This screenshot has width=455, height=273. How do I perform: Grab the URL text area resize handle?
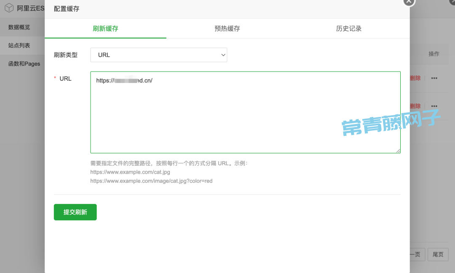(398, 150)
